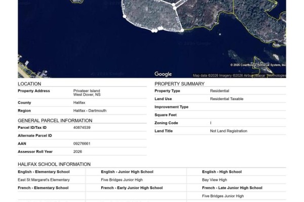Click 'English - High School' header
The height and width of the screenshot is (202, 304).
click(222, 172)
